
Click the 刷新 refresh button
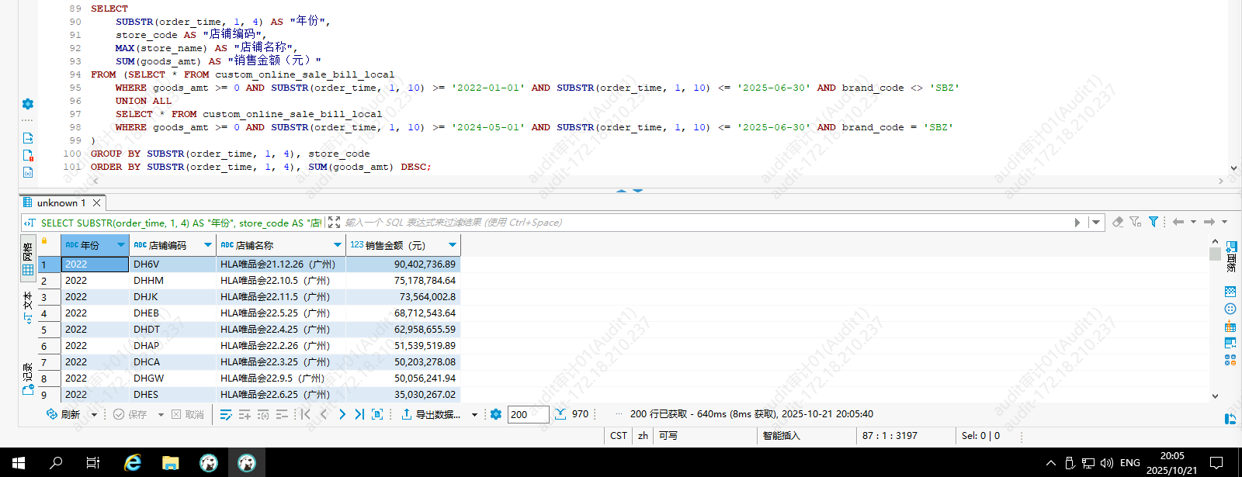click(63, 414)
